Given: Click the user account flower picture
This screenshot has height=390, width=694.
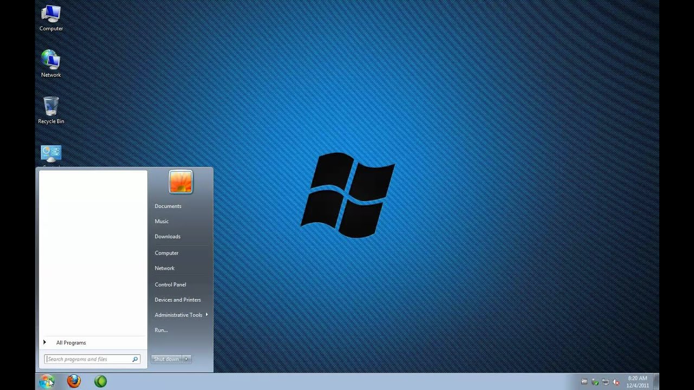Looking at the screenshot, I should point(181,182).
